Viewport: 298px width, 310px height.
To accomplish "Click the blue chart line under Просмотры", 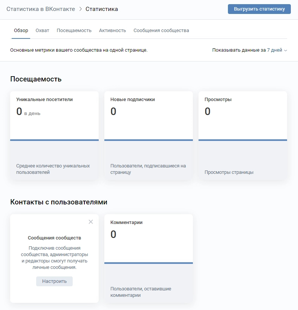I will coord(243,140).
